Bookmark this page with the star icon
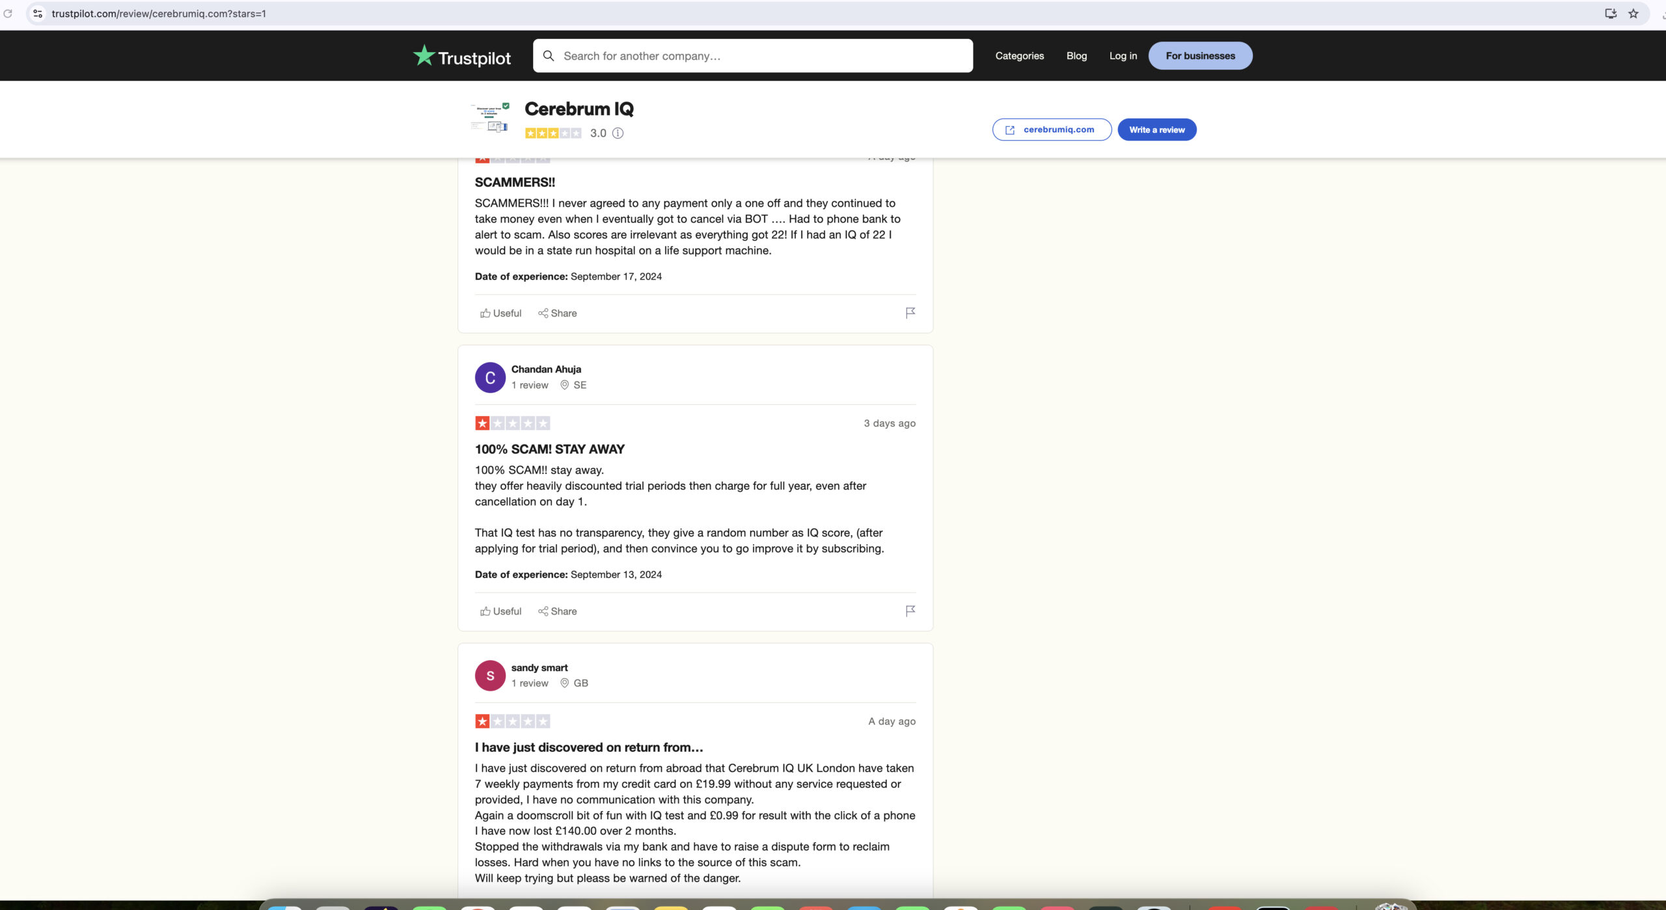The width and height of the screenshot is (1666, 910). (1633, 13)
